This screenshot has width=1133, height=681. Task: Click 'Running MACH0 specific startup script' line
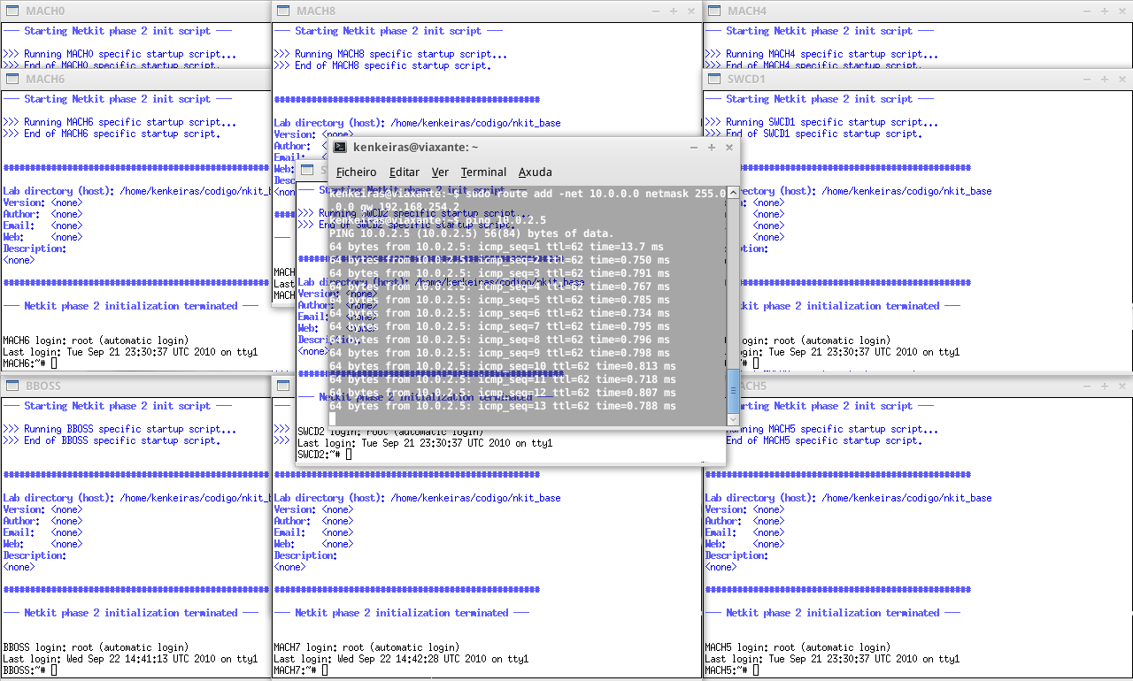point(119,54)
